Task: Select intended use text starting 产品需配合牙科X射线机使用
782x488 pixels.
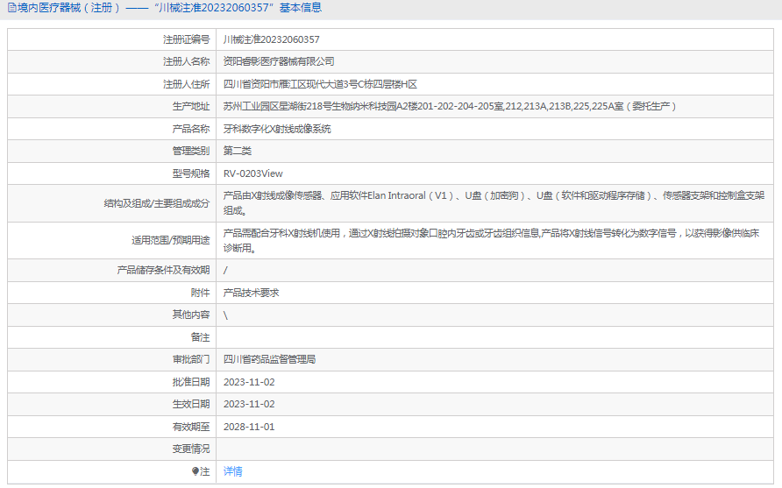Action: pos(491,240)
